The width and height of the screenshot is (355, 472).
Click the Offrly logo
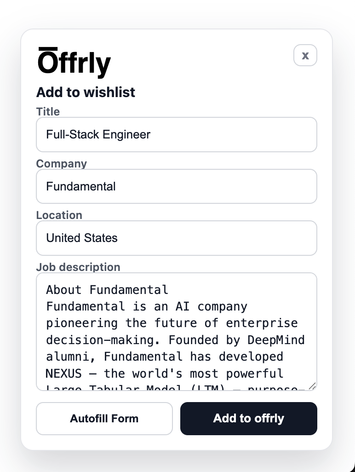tap(74, 63)
